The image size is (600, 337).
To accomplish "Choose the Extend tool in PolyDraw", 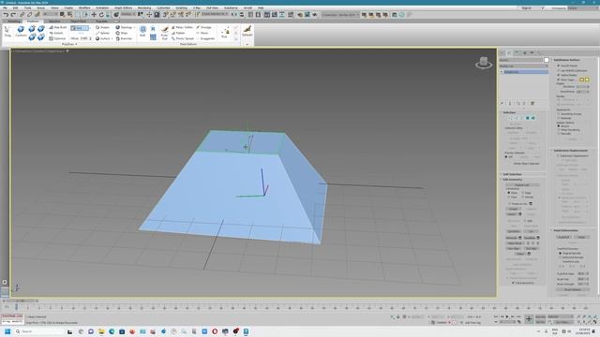I will point(56,33).
